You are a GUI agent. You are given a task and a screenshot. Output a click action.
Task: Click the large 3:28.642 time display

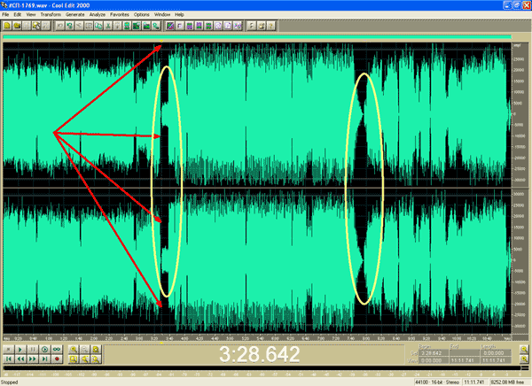[x=257, y=354]
